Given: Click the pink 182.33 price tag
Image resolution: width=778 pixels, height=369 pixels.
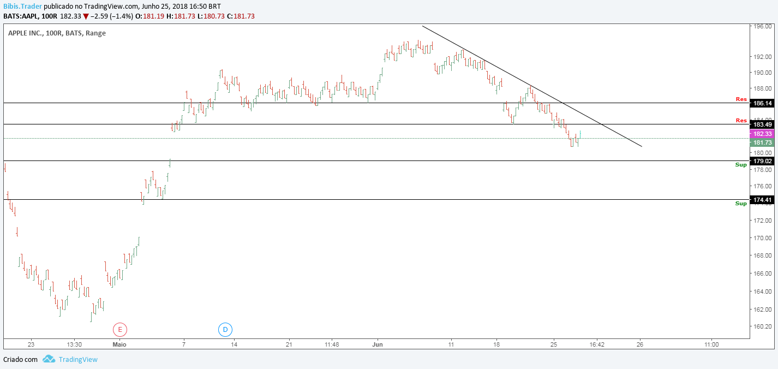Looking at the screenshot, I should coord(762,134).
